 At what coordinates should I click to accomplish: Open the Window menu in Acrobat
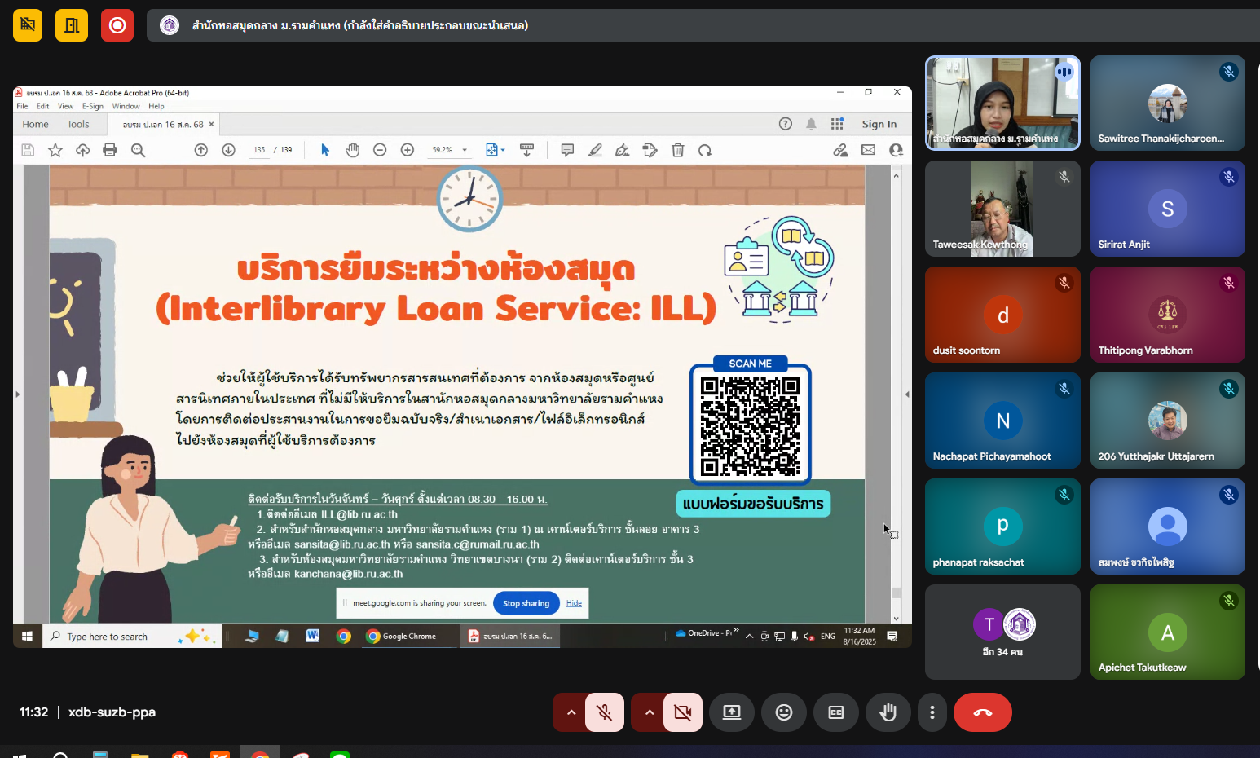(126, 106)
